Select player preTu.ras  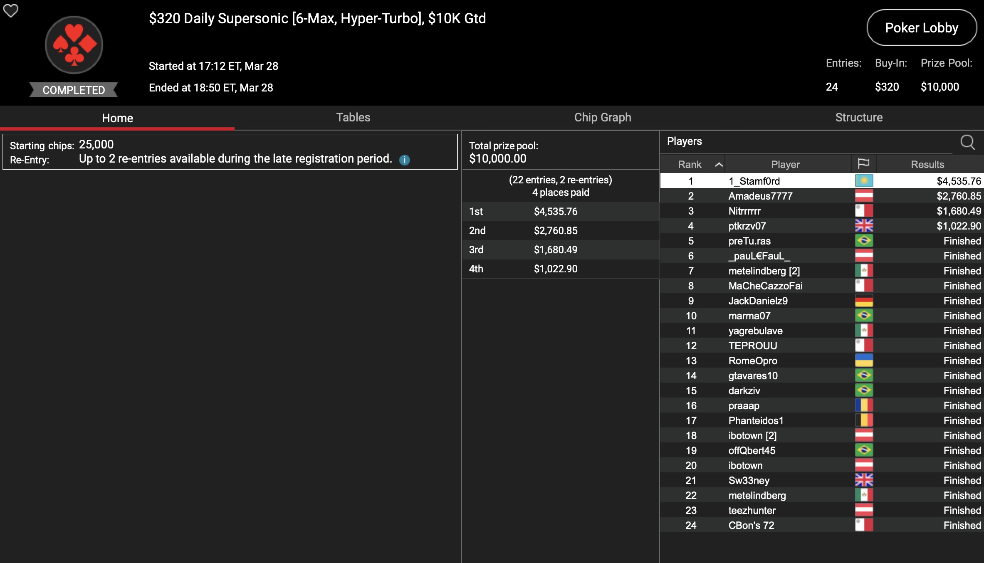(822, 241)
